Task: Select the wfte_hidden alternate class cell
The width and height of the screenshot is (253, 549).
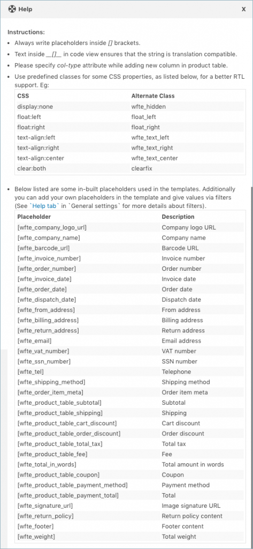Action: [x=149, y=107]
